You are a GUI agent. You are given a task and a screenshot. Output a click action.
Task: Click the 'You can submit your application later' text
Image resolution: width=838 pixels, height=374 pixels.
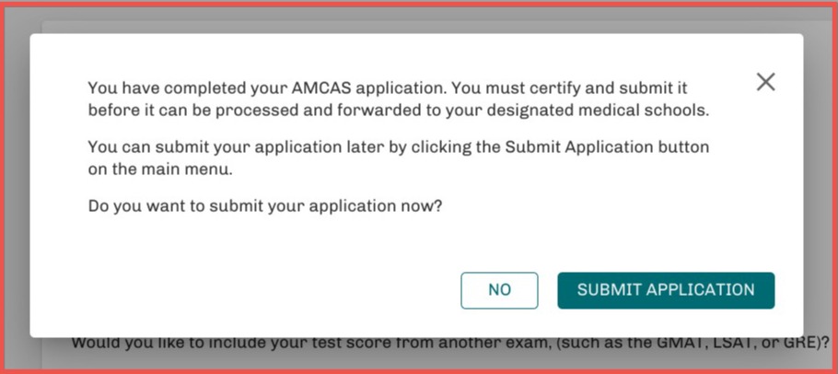point(398,158)
